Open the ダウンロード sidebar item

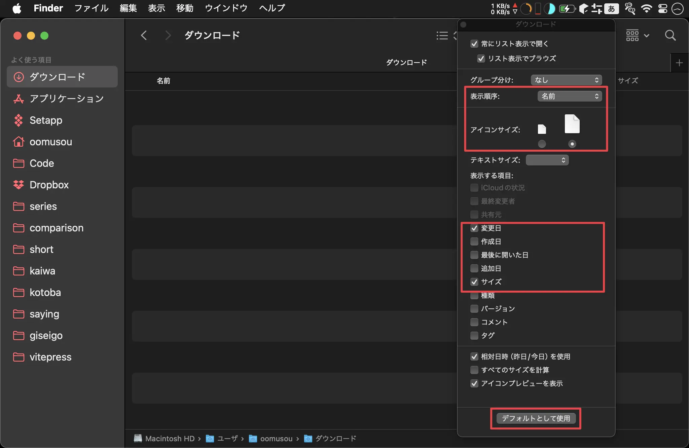point(62,77)
